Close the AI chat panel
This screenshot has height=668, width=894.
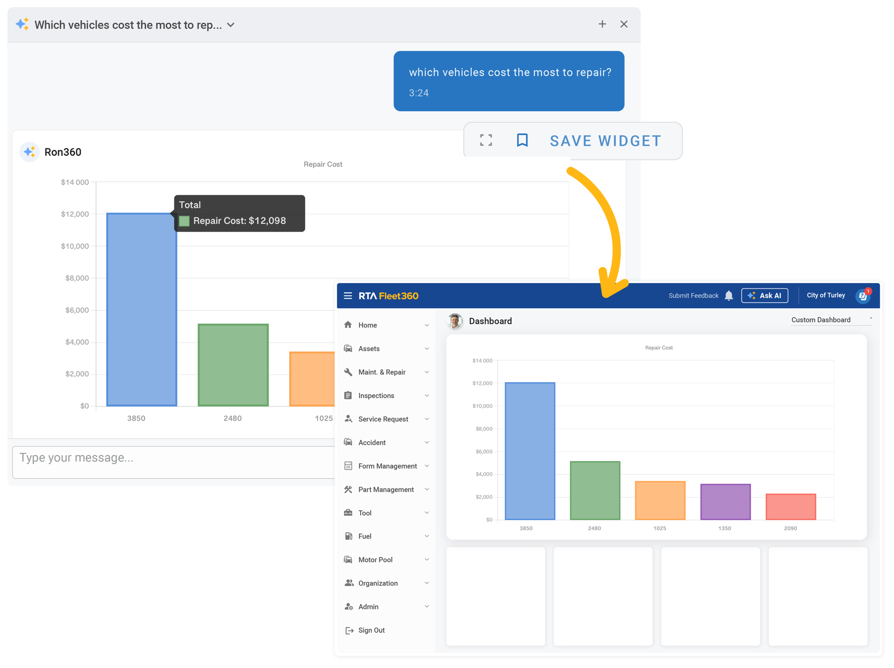point(624,24)
